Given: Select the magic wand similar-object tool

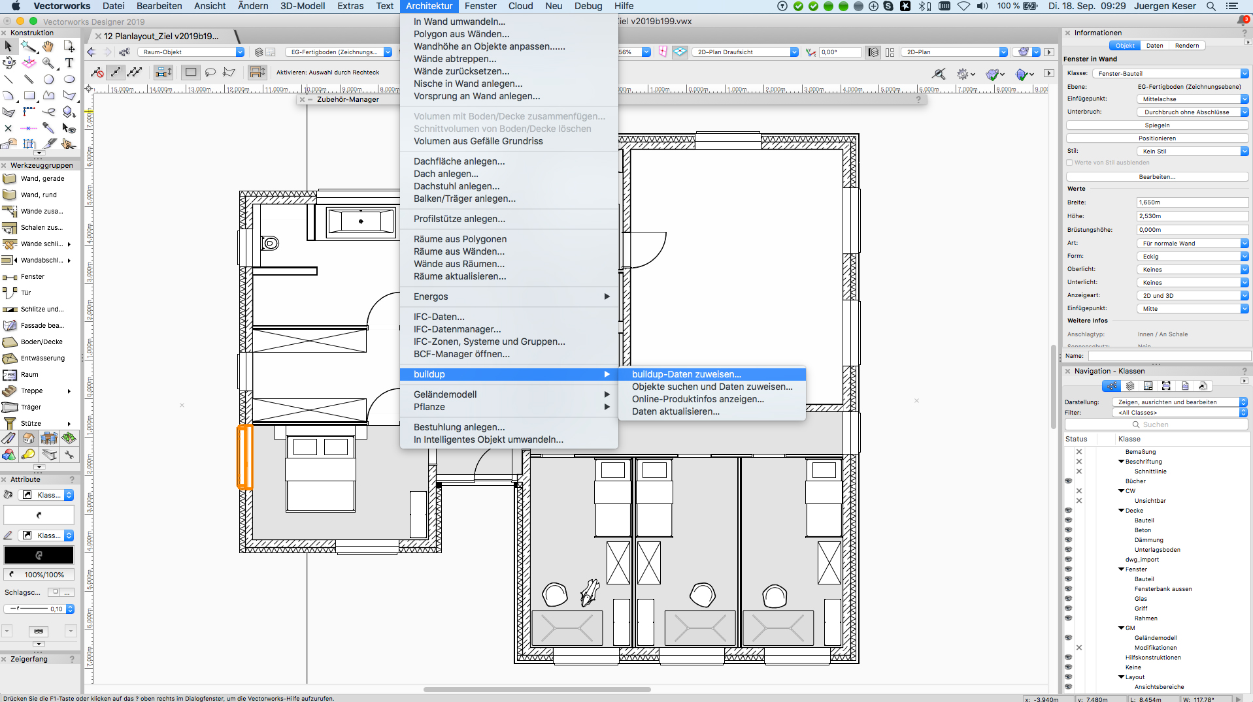Looking at the screenshot, I should point(29,46).
